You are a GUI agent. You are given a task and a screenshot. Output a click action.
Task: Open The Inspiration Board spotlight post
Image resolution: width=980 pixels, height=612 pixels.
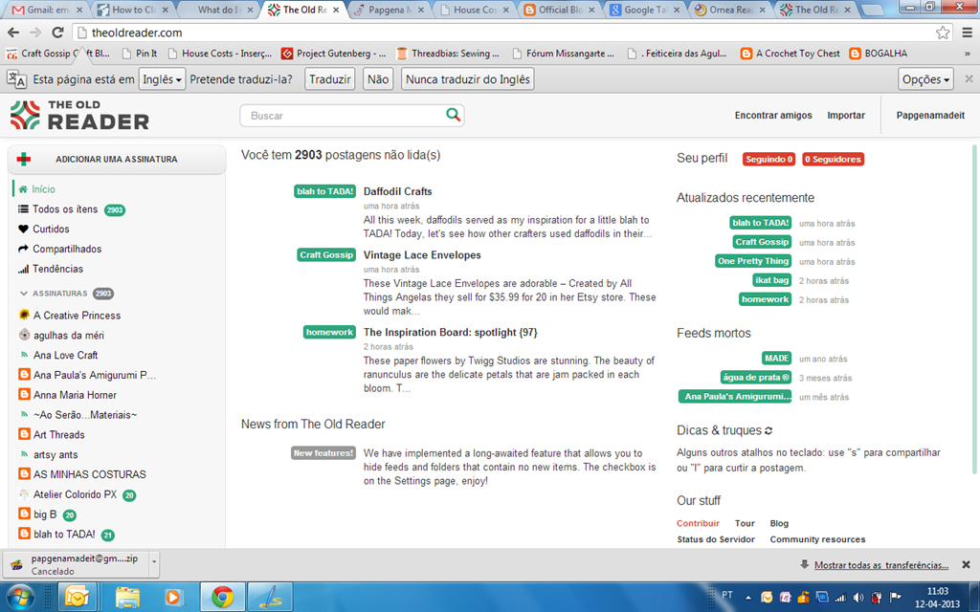coord(450,332)
